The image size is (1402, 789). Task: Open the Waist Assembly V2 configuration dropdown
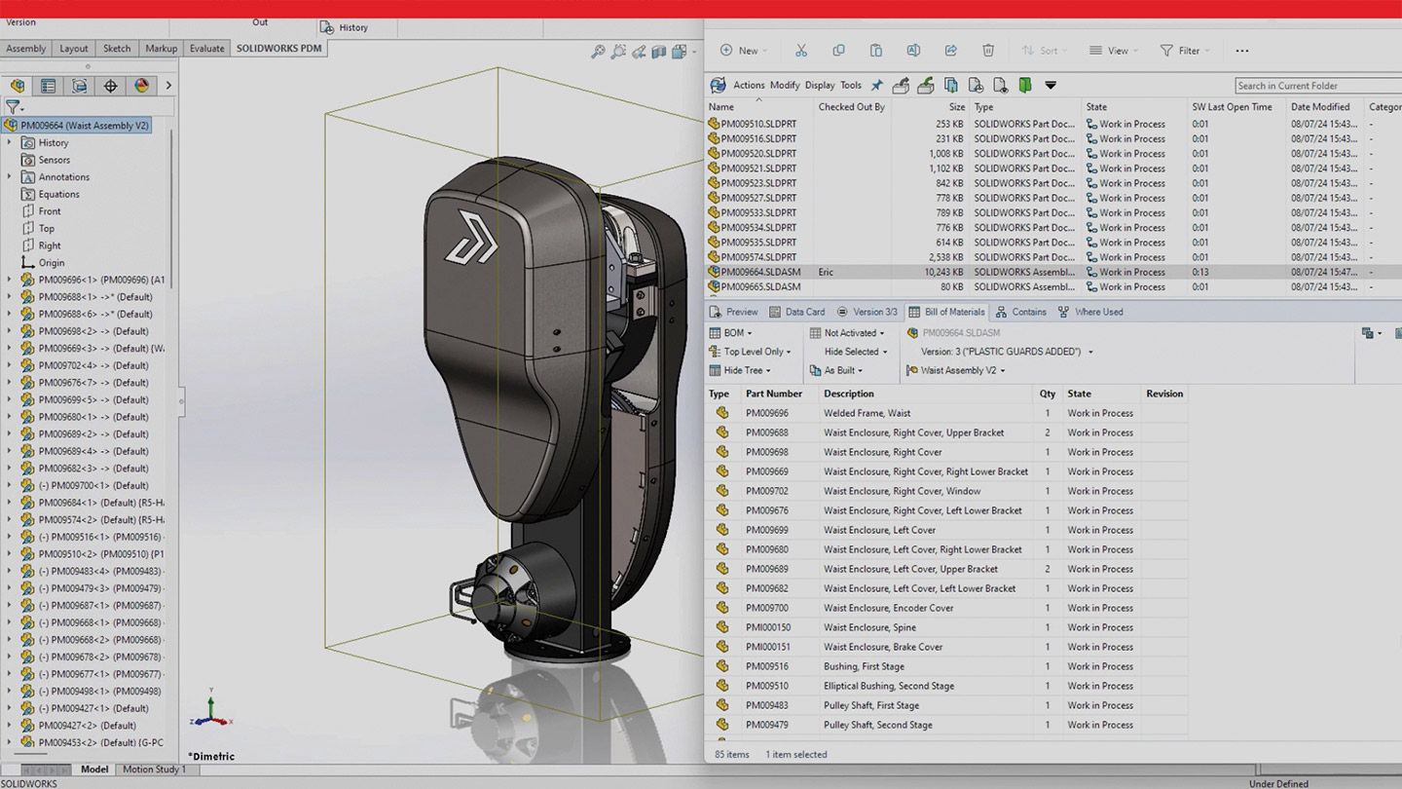[962, 370]
